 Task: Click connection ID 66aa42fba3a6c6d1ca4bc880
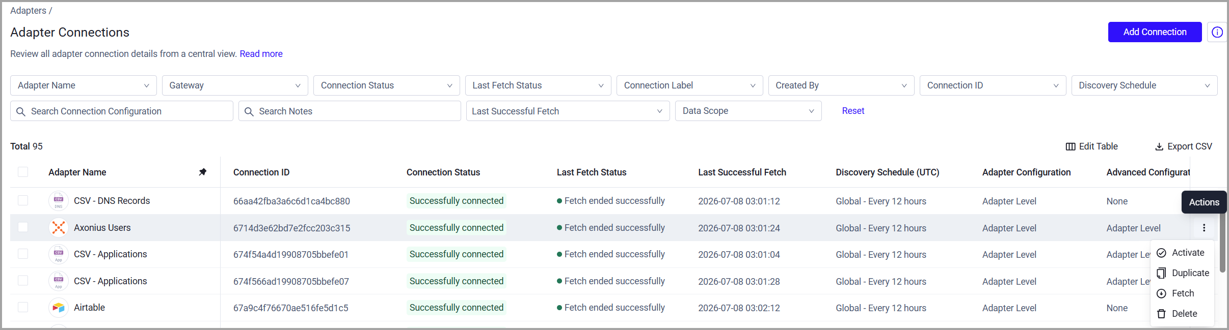(291, 201)
